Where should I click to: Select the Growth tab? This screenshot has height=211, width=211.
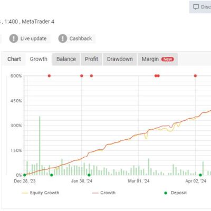pos(39,59)
